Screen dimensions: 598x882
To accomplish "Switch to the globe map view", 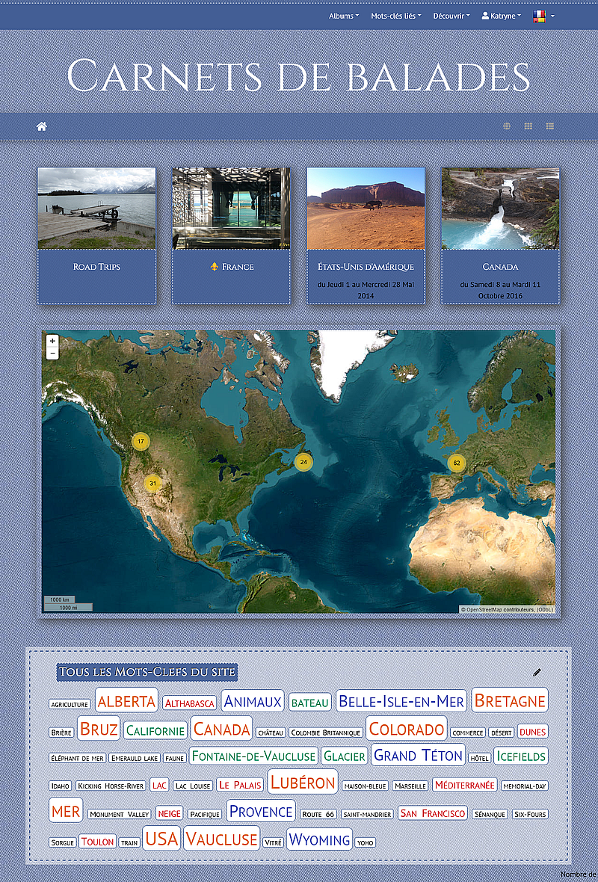I will (x=507, y=126).
